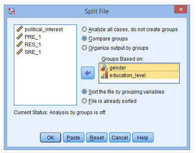Image resolution: width=196 pixels, height=153 pixels.
Task: Click the ruler icon beside SRE_1
Action: pyautogui.click(x=20, y=52)
